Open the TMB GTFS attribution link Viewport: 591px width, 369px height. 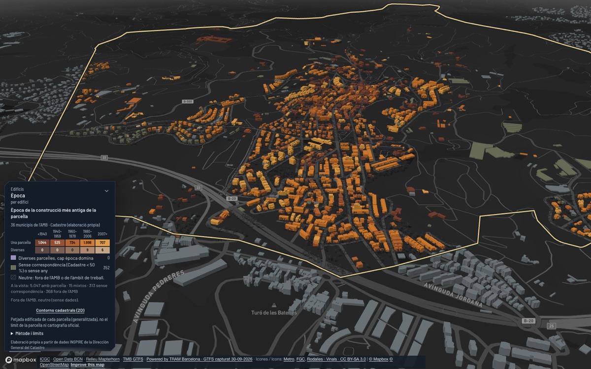pos(133,359)
